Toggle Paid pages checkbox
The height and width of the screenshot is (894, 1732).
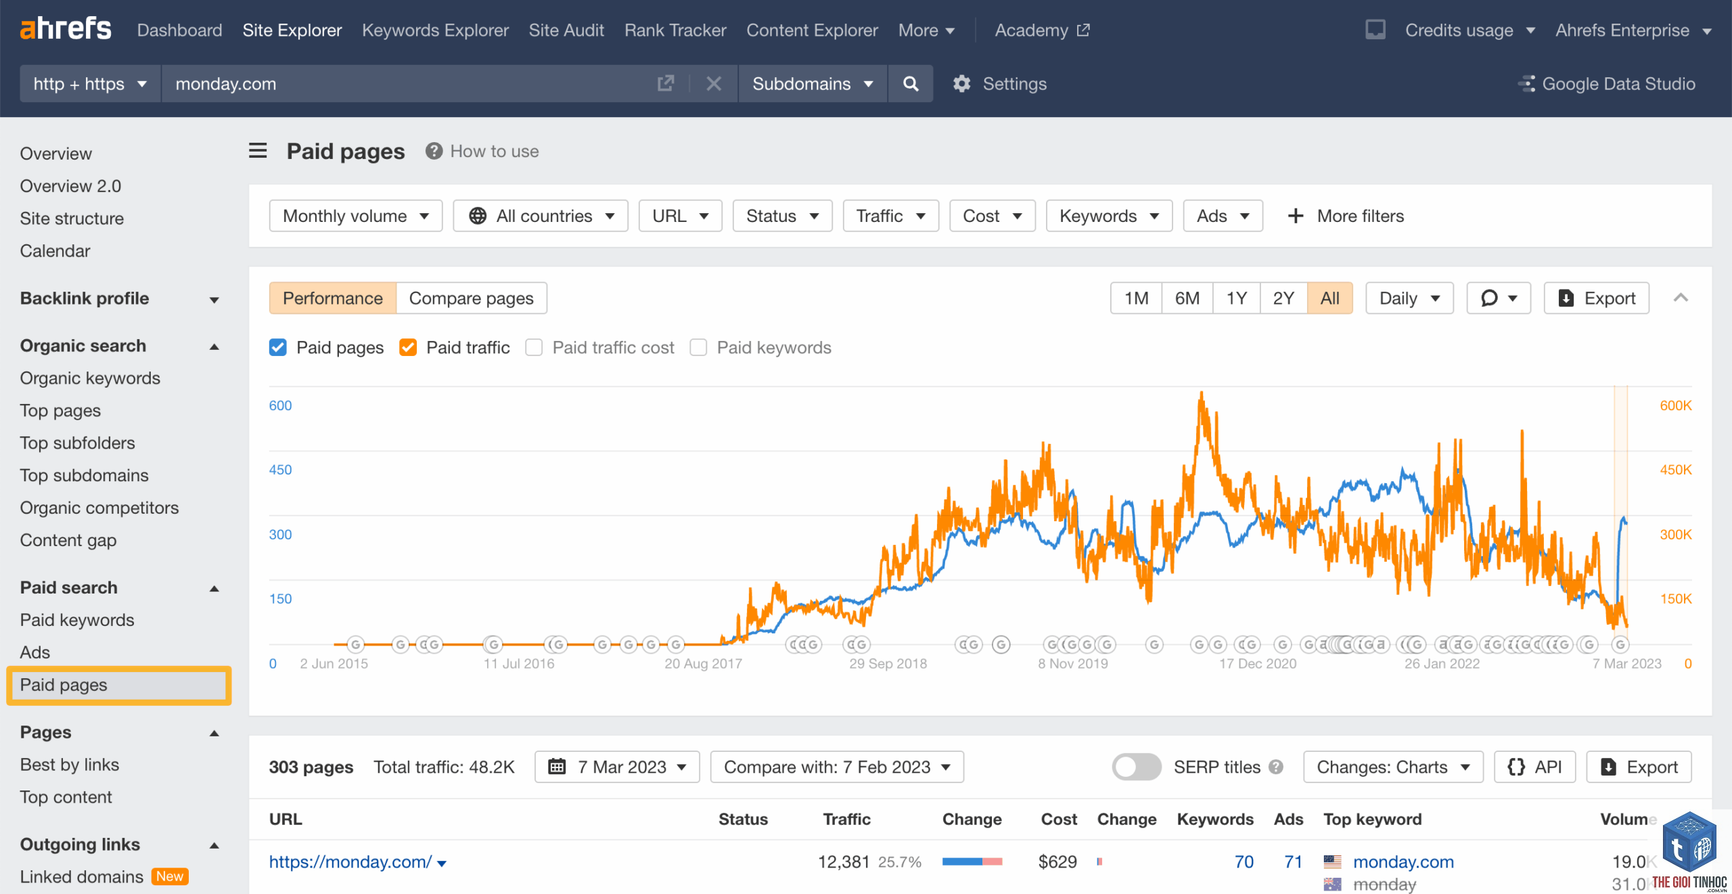coord(277,347)
